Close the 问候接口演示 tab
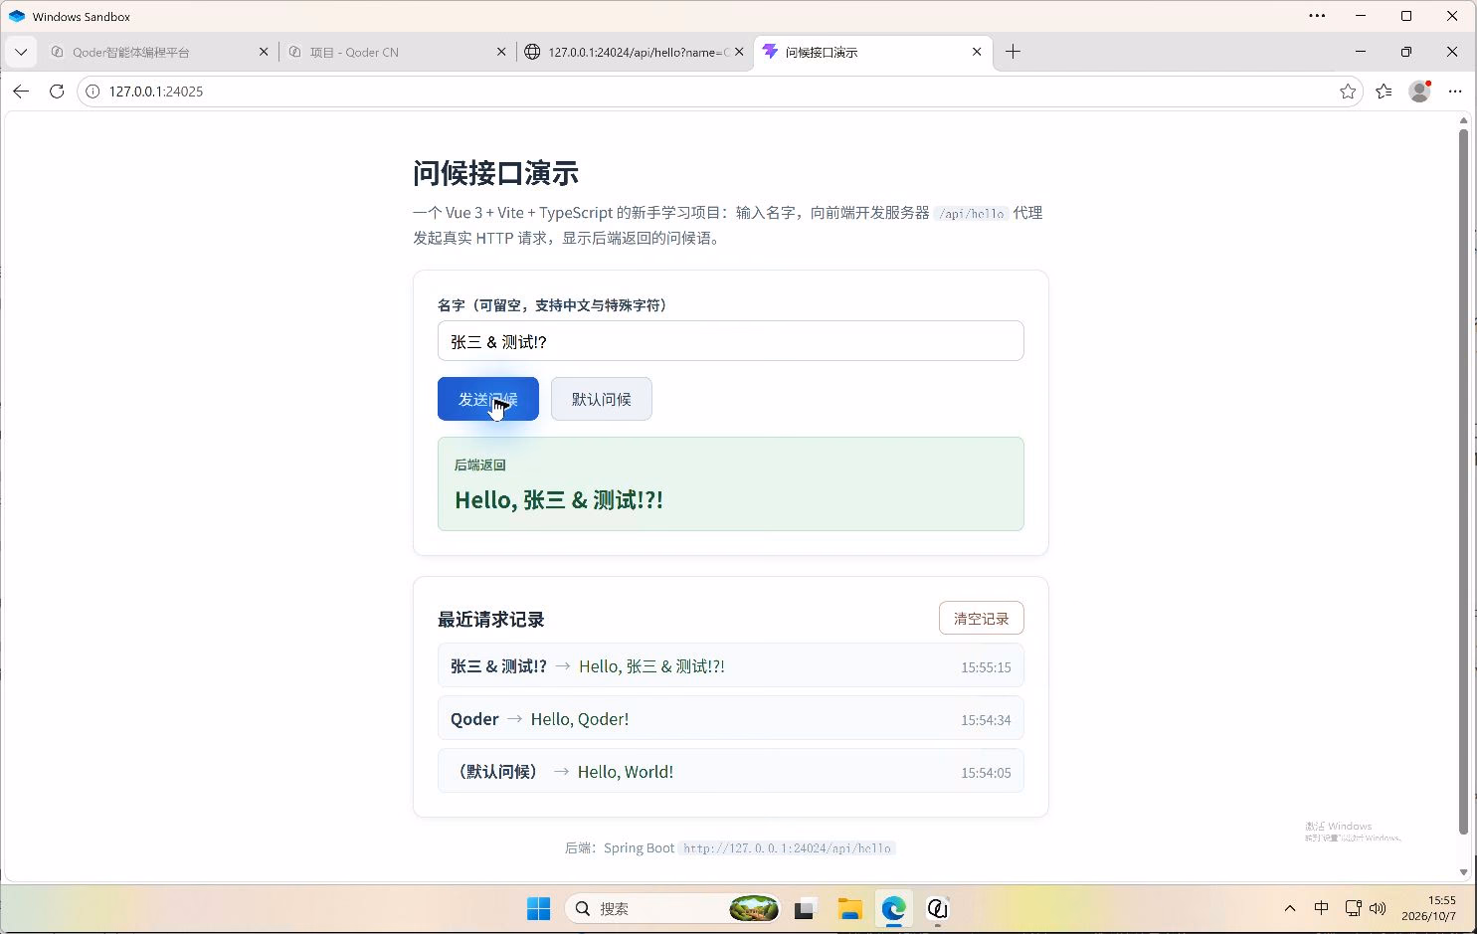 [977, 52]
